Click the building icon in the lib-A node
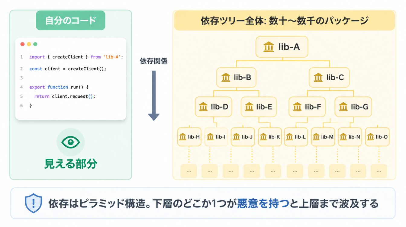 (x=269, y=47)
